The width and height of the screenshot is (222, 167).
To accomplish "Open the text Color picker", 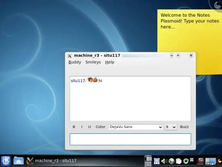I will pos(100,127).
